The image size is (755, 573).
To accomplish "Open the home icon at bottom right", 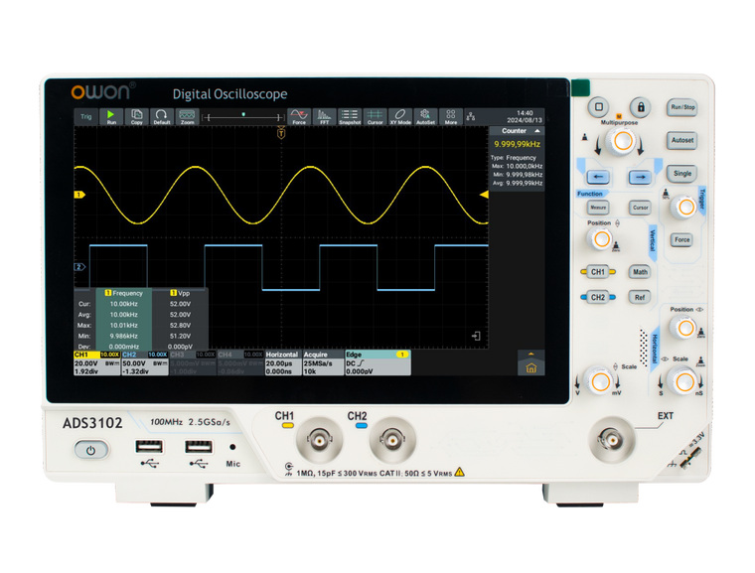I will (531, 368).
